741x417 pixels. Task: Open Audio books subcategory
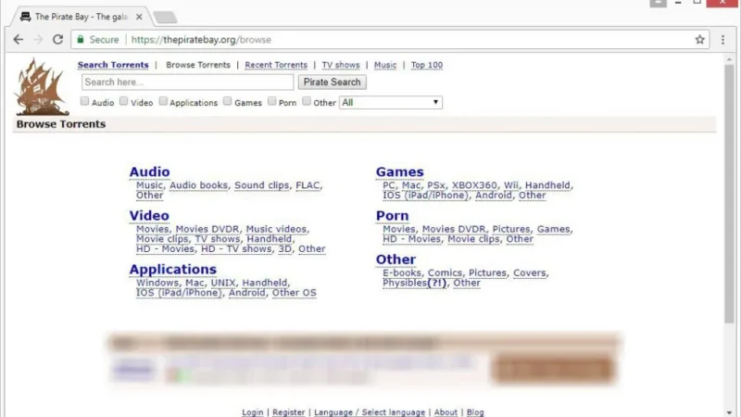(198, 185)
